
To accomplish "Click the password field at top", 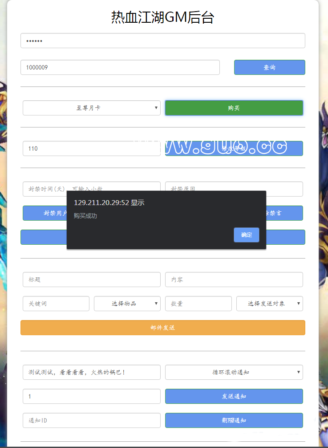I will pos(162,41).
